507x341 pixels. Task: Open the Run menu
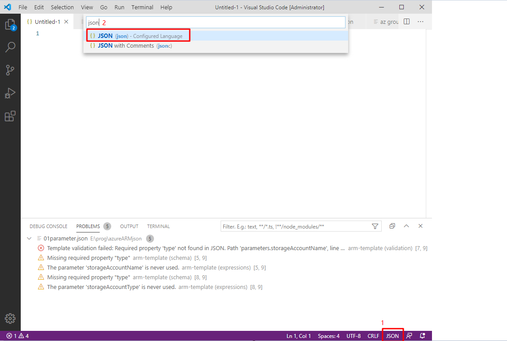pos(119,7)
